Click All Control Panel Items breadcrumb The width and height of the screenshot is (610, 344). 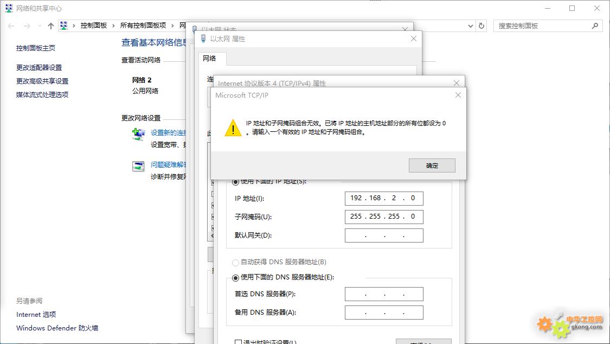143,26
